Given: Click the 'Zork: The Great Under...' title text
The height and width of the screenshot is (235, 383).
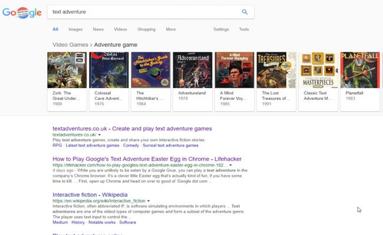Looking at the screenshot, I should [66, 96].
